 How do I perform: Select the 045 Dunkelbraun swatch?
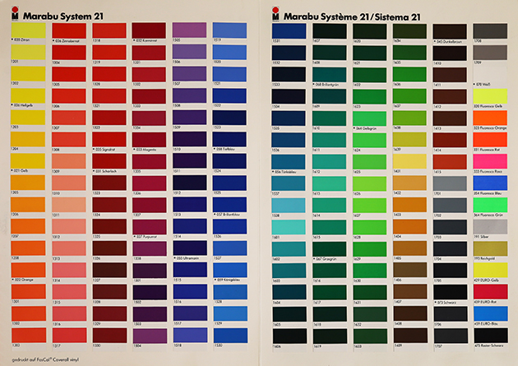coord(450,31)
